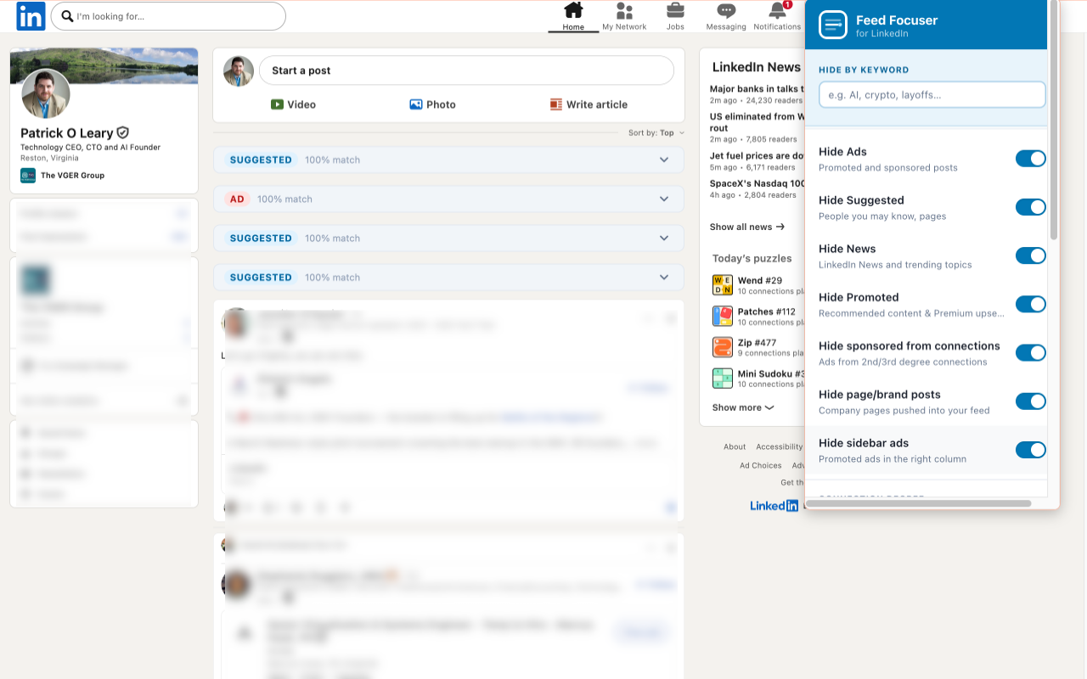Viewport: 1087px width, 679px height.
Task: Toggle Hide News switch
Action: (1031, 255)
